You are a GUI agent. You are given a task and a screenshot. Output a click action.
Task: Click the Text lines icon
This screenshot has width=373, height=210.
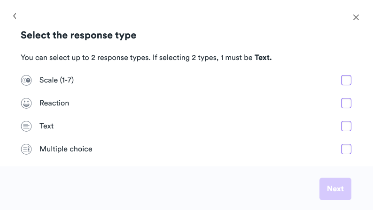(x=26, y=126)
